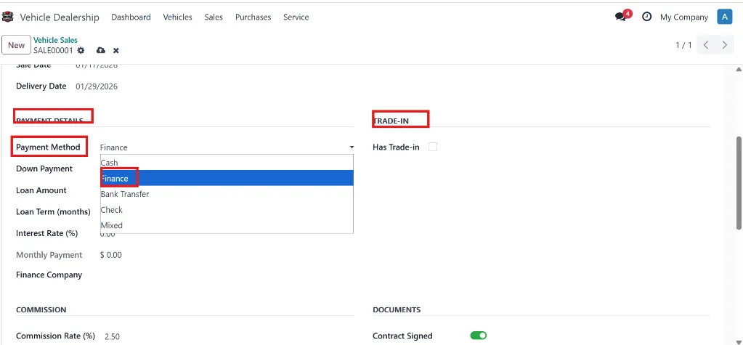Click the SALE00001 record name
743x345 pixels.
53,50
